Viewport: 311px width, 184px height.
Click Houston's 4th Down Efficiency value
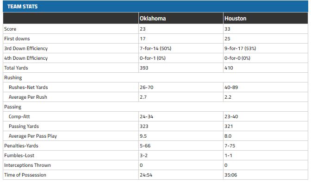pyautogui.click(x=237, y=58)
